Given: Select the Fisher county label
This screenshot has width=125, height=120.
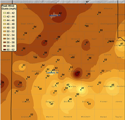Looking at the screenshot, I should [104, 102].
